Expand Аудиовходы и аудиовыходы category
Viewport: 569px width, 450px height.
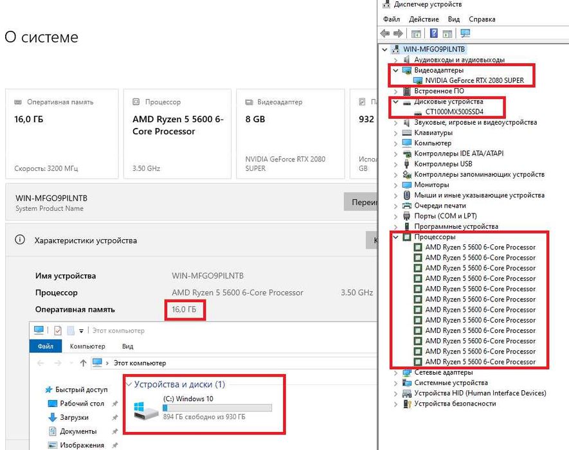396,60
